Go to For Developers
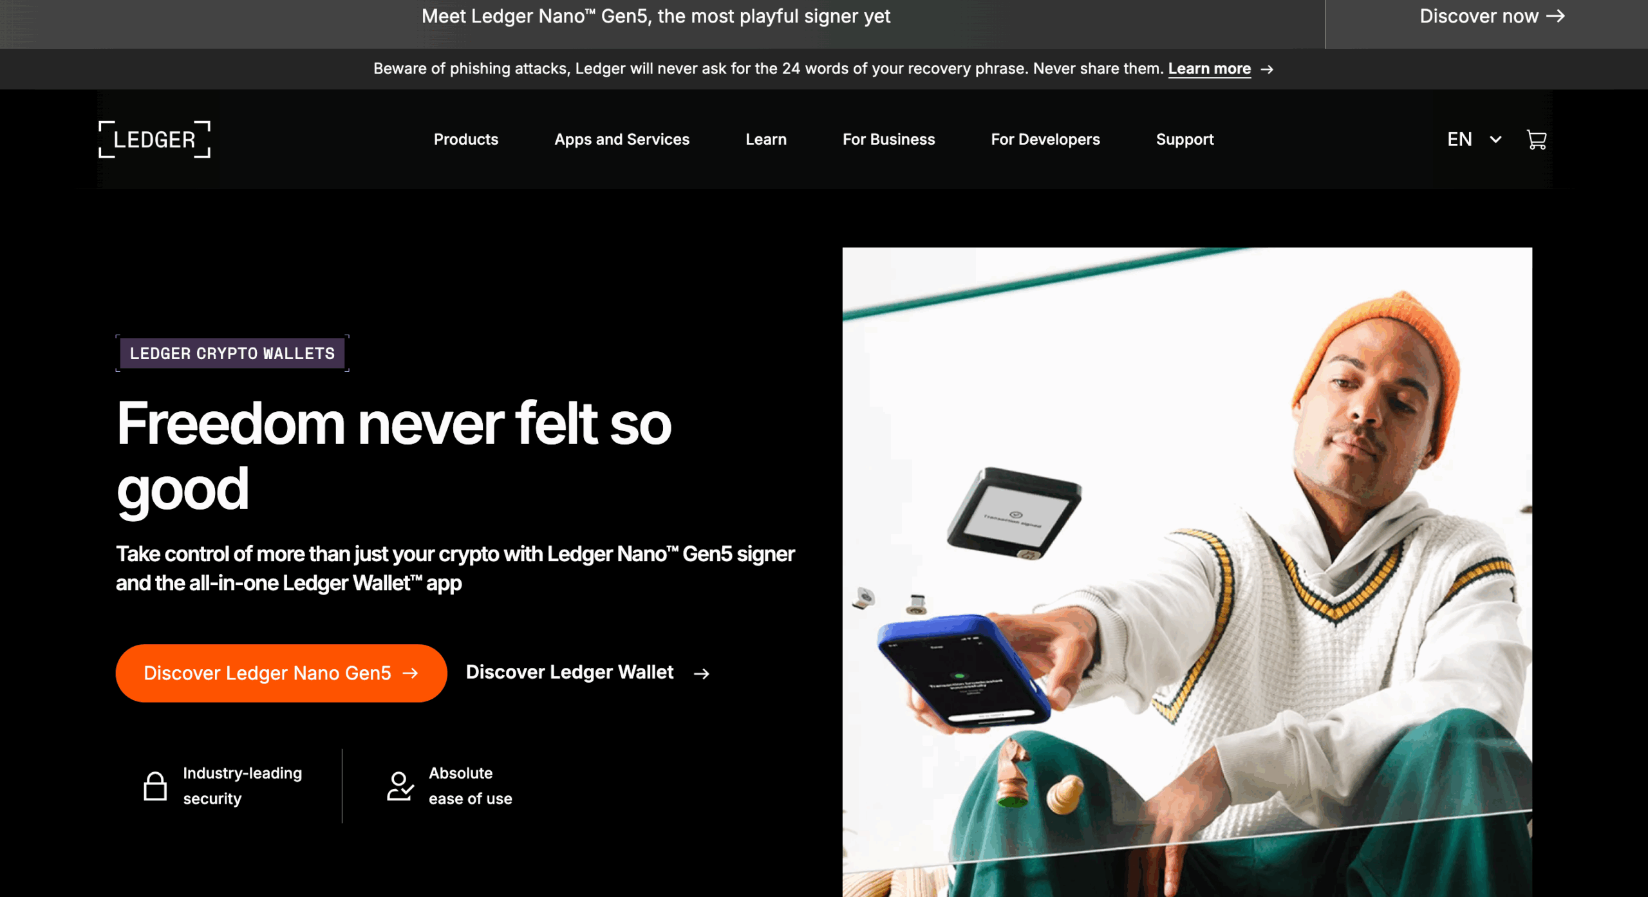The height and width of the screenshot is (897, 1648). point(1045,140)
